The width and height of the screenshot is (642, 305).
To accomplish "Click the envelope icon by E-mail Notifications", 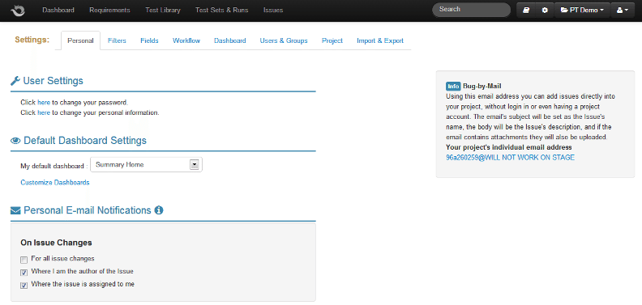I will click(15, 210).
